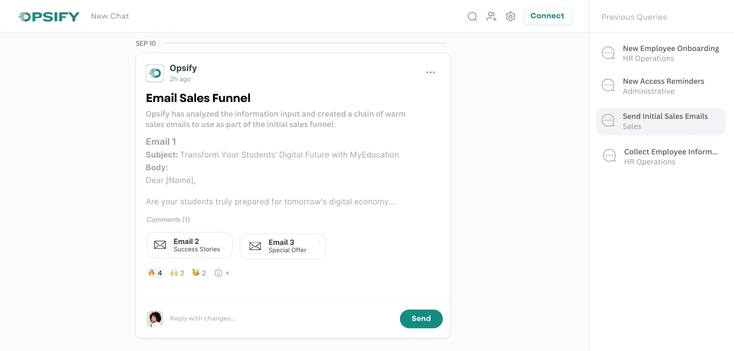This screenshot has width=734, height=351.
Task: Click the Email 2 envelope icon
Action: 160,245
